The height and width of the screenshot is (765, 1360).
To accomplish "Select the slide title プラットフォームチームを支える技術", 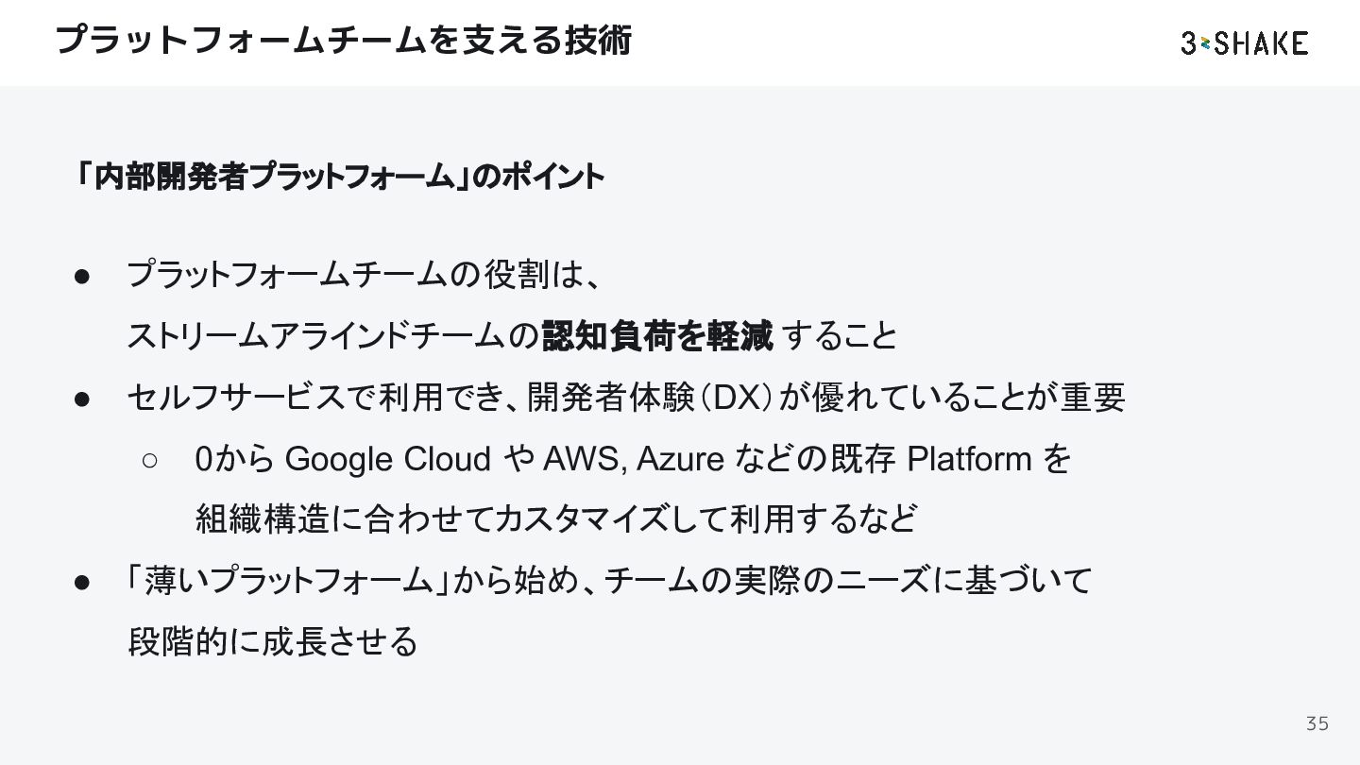I will pyautogui.click(x=343, y=40).
